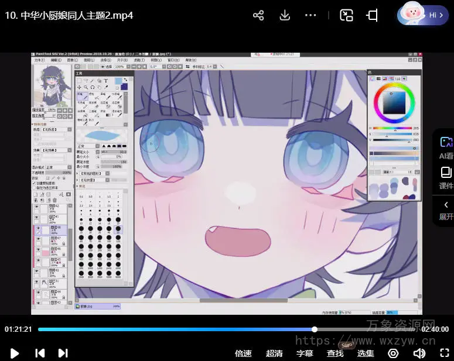
Task: Enable picture-in-picture mini player mode
Action: click(347, 15)
